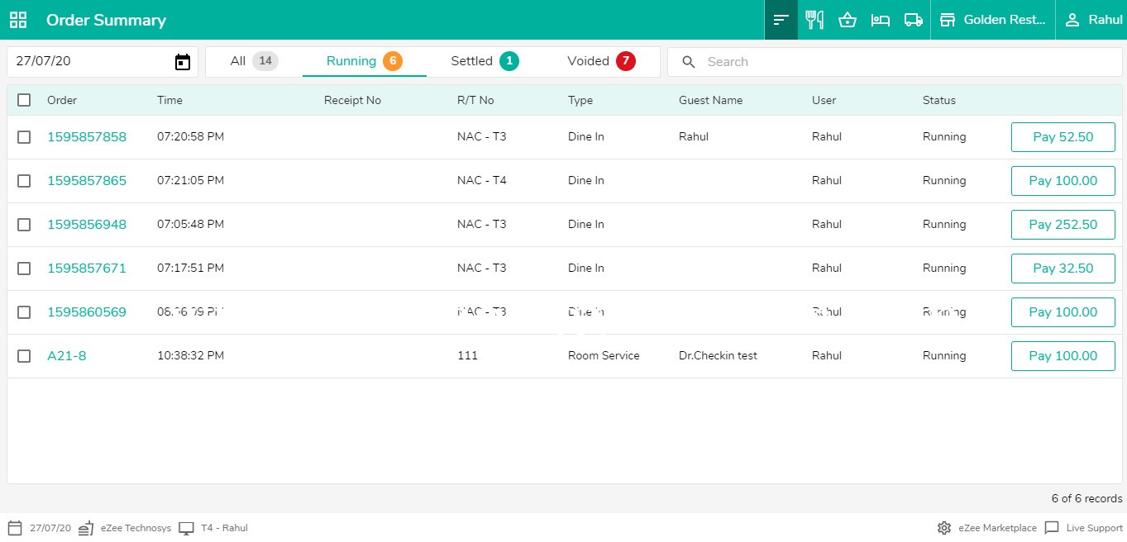Click the Time column header
The width and height of the screenshot is (1127, 542).
170,100
